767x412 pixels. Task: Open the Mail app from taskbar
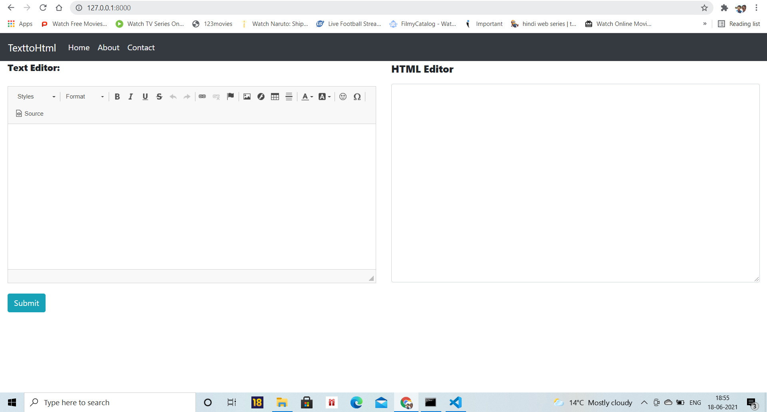(x=381, y=402)
